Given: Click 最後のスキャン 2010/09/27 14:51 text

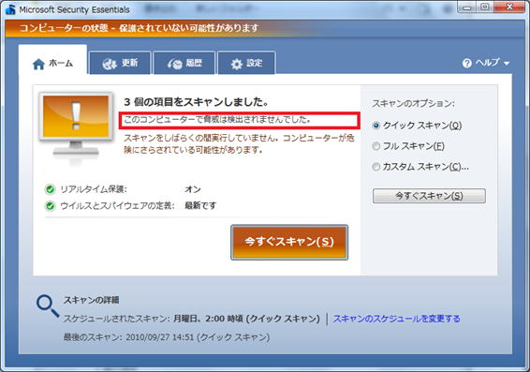Looking at the screenshot, I should coord(167,337).
